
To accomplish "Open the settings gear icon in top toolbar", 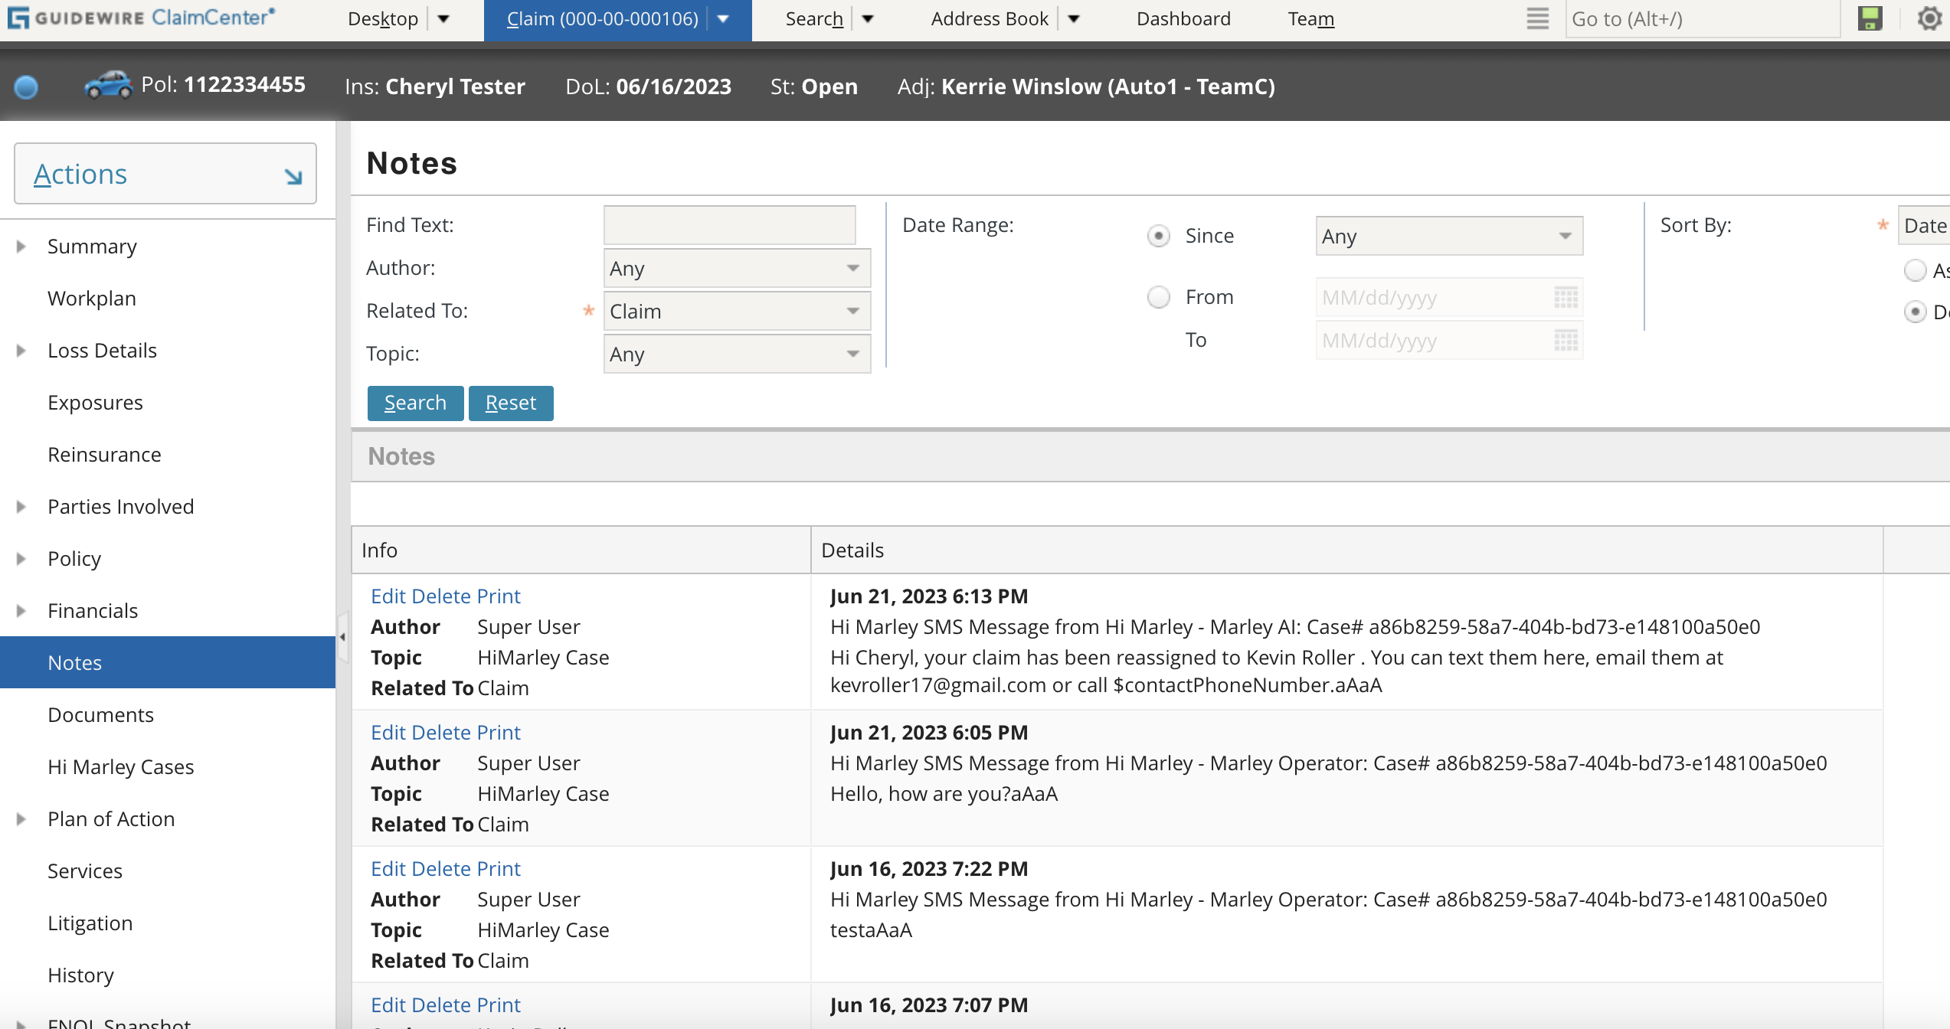I will 1928,18.
